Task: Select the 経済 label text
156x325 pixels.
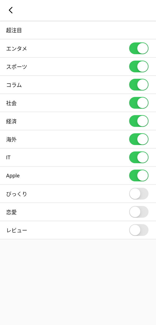Action: (x=11, y=121)
